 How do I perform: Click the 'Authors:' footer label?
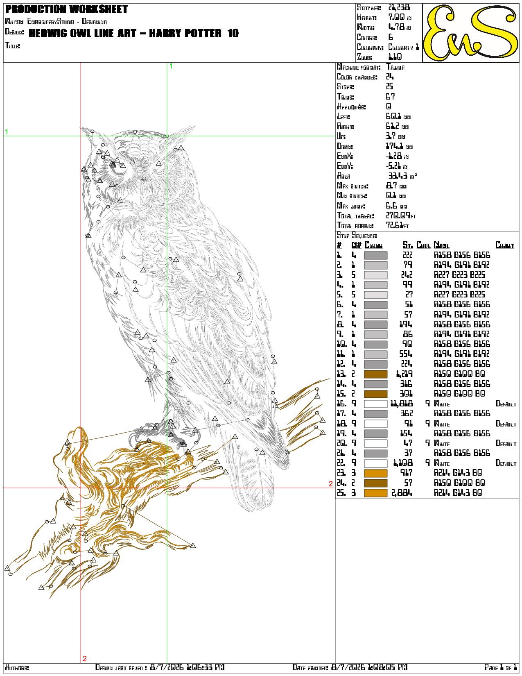[x=17, y=668]
